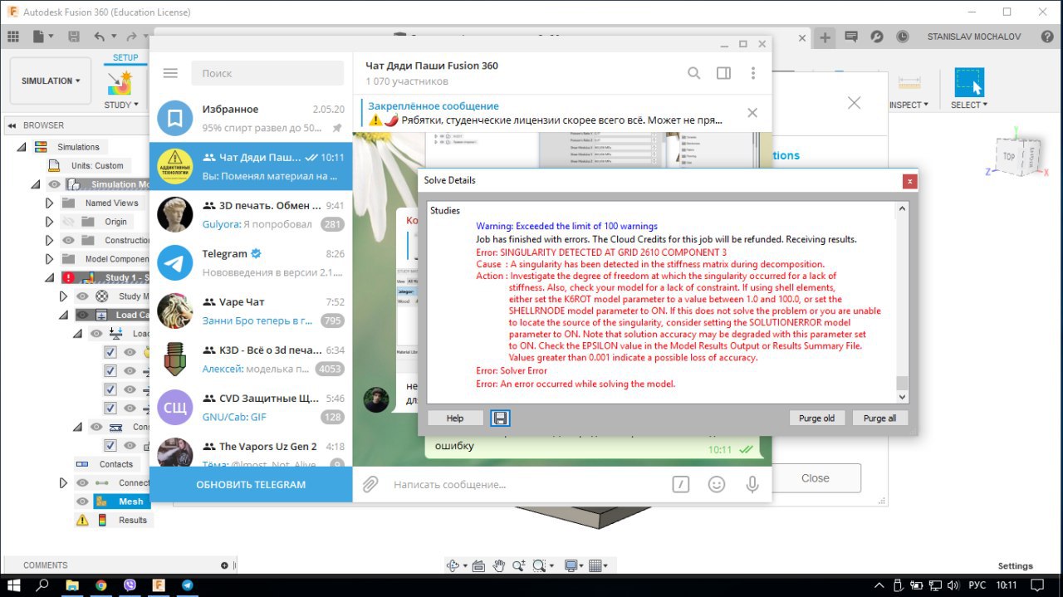The width and height of the screenshot is (1063, 597).
Task: Expand the Named Views folder
Action: (49, 203)
